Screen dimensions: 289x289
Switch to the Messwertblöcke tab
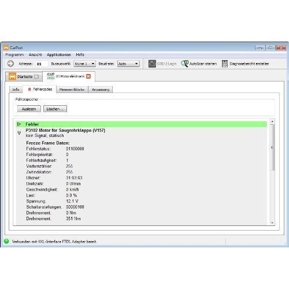pyautogui.click(x=72, y=90)
